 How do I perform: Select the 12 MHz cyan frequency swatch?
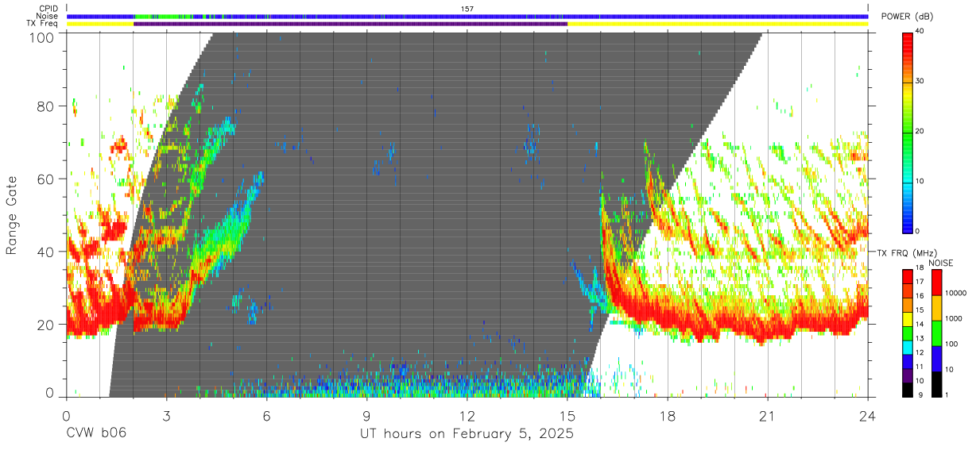click(x=907, y=348)
